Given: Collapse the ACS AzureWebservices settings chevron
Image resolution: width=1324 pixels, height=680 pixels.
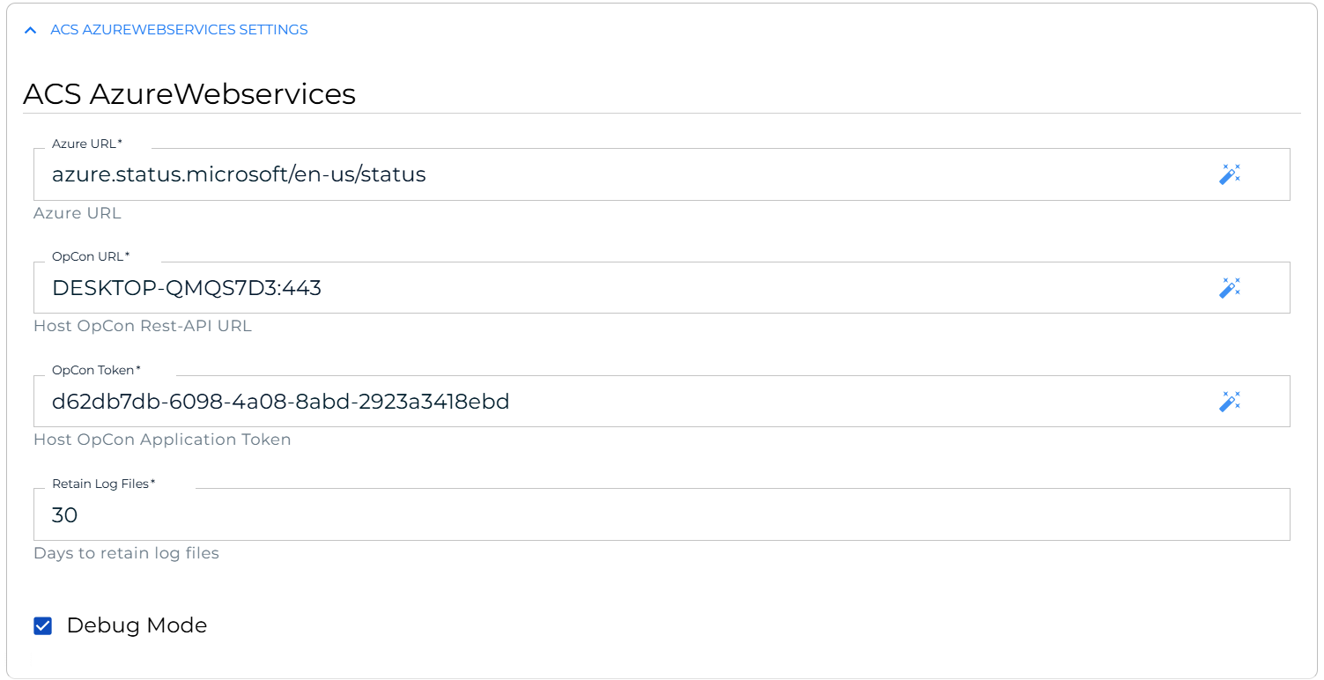Looking at the screenshot, I should pos(31,30).
